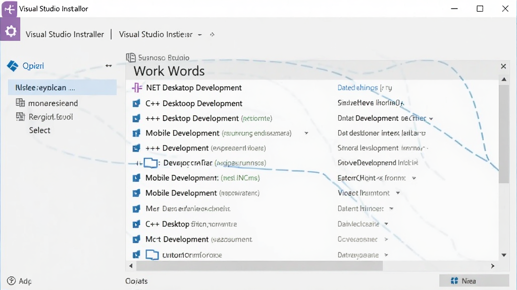Toggle the +++ Desktop Development (netiomte) checkbox
The height and width of the screenshot is (290, 517).
[x=136, y=118]
